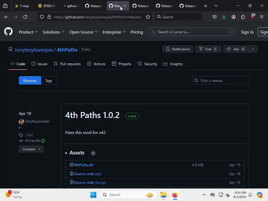Download Source code (tar.gz)
The image size is (268, 201).
click(x=90, y=182)
